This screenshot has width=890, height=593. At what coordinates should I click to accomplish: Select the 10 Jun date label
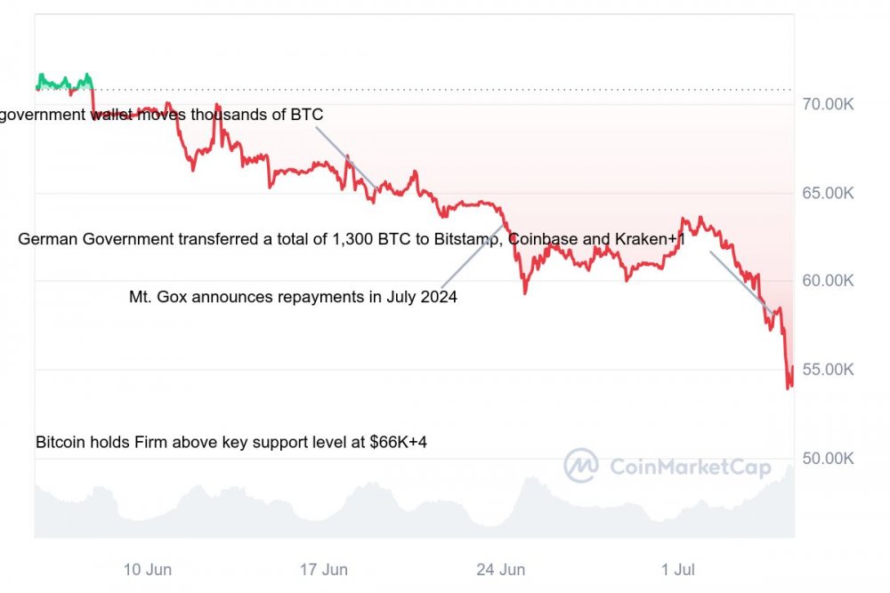point(148,569)
